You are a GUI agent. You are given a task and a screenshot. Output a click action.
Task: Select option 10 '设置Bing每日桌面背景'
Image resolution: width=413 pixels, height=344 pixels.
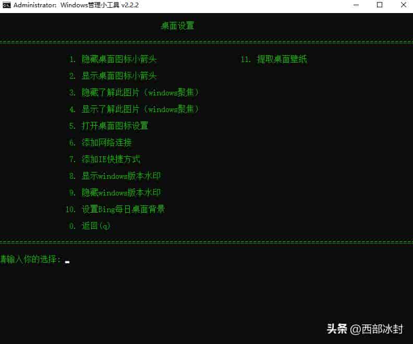115,209
